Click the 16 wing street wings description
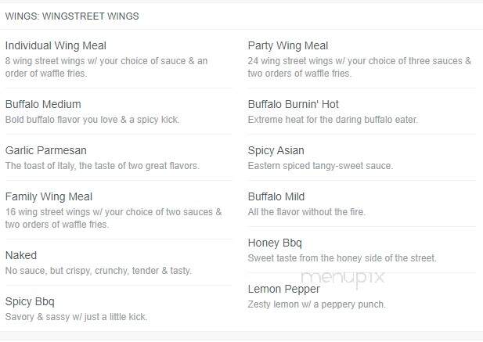 [x=114, y=218]
